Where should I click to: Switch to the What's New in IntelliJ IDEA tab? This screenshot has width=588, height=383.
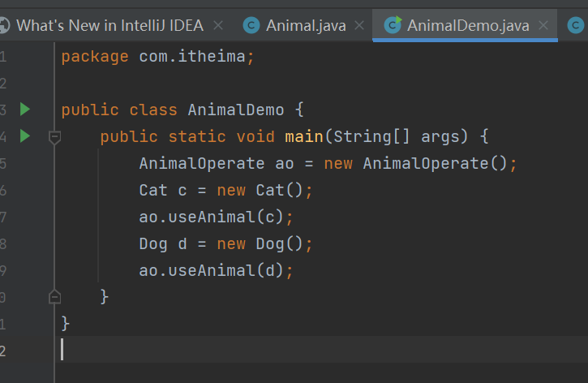pyautogui.click(x=109, y=26)
